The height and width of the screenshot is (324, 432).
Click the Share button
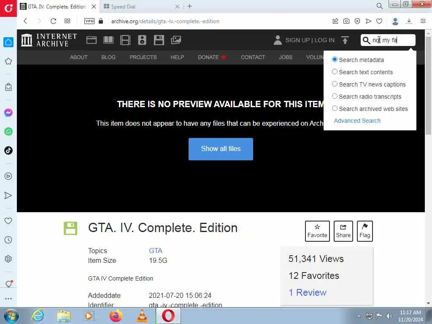[343, 231]
